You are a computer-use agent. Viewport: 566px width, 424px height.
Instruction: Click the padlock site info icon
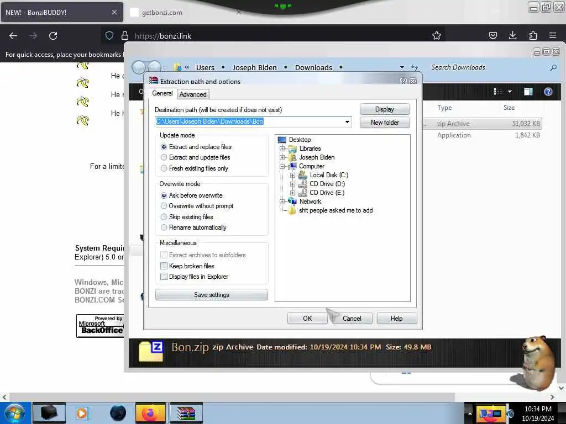[x=125, y=35]
